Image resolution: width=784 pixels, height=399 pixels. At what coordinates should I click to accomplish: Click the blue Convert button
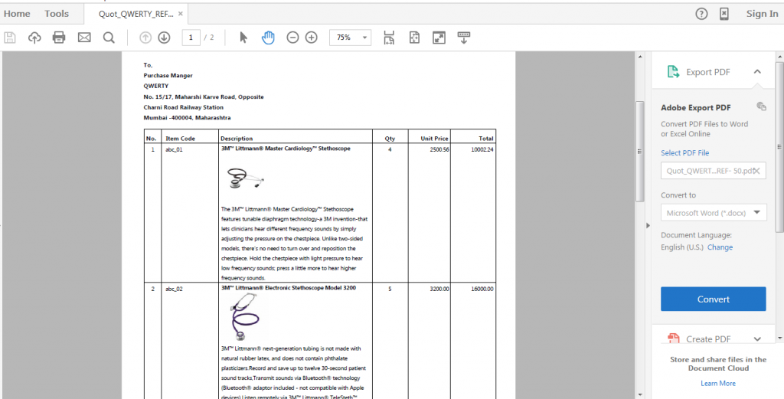(714, 299)
